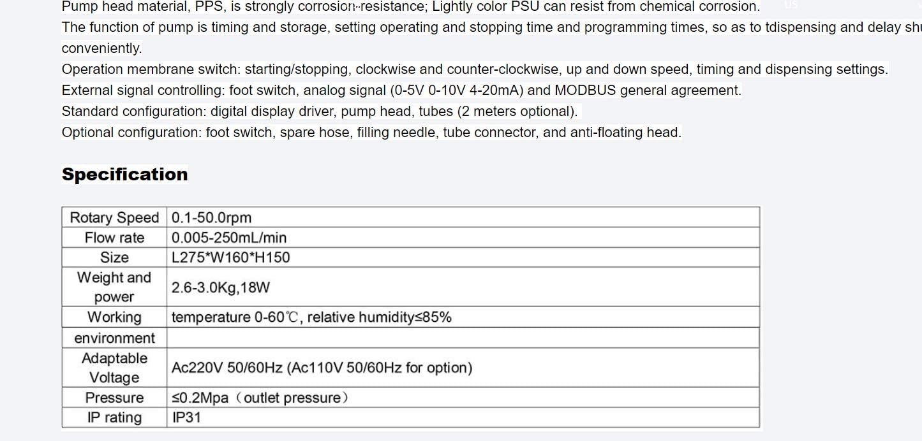This screenshot has width=922, height=441.
Task: Click the External signal controlling text line
Action: pos(401,90)
